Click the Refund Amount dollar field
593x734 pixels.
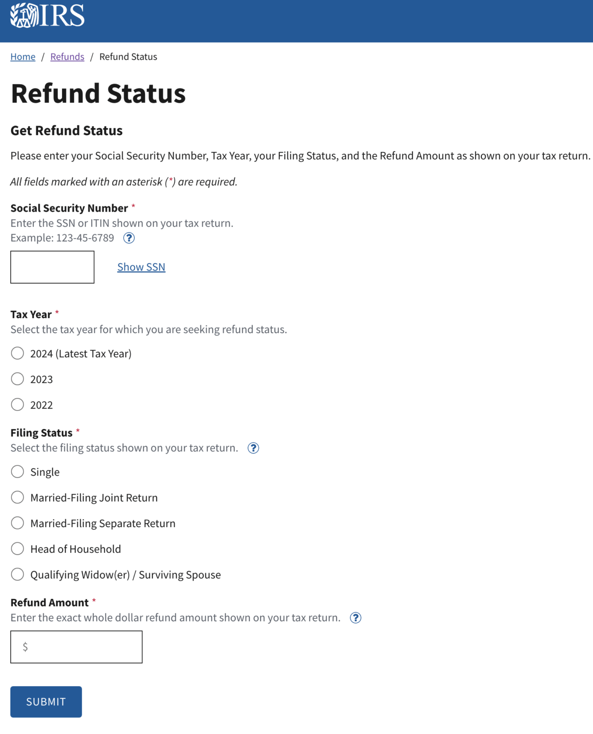(x=76, y=647)
